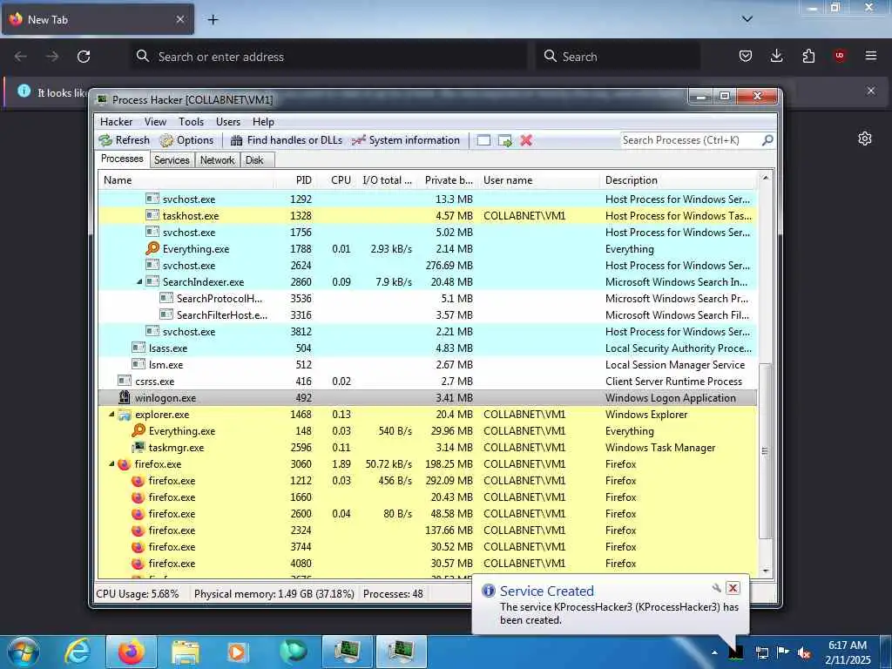
Task: Collapse the explorer.exe tree node
Action: pos(111,414)
